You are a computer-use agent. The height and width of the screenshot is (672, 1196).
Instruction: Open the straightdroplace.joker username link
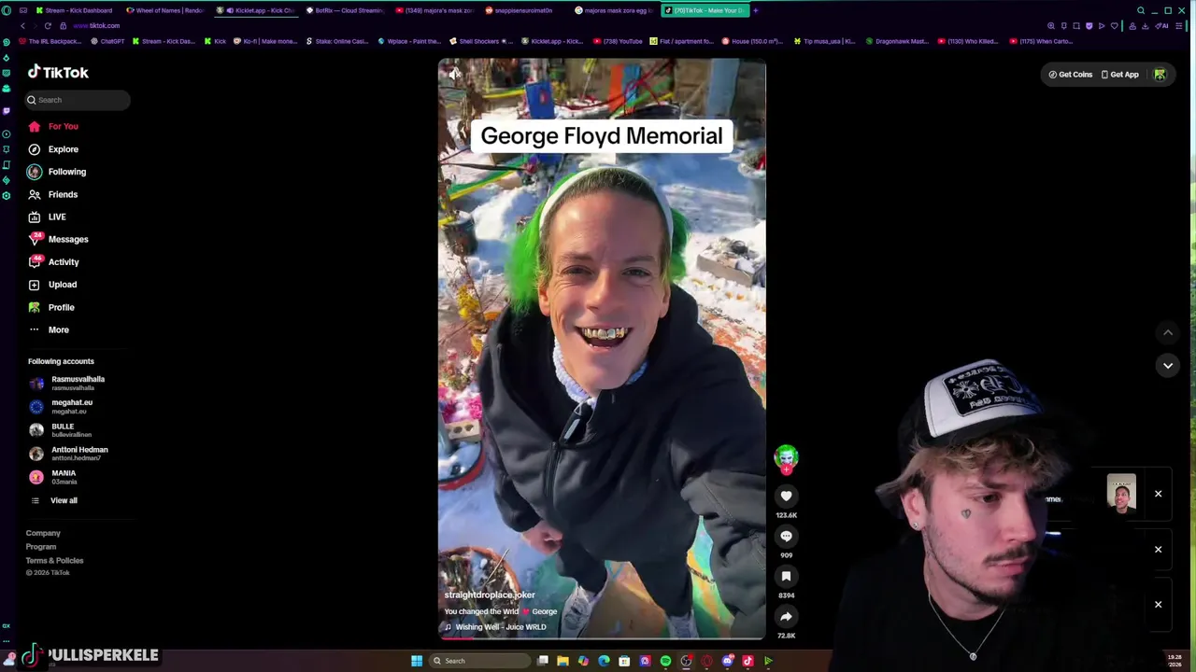490,595
